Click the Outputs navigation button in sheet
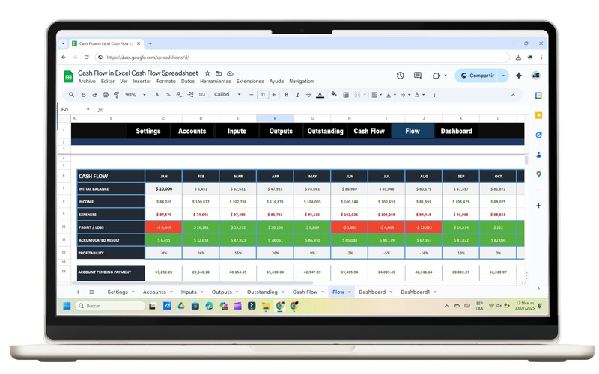Viewport: 599px width, 374px height. point(281,131)
